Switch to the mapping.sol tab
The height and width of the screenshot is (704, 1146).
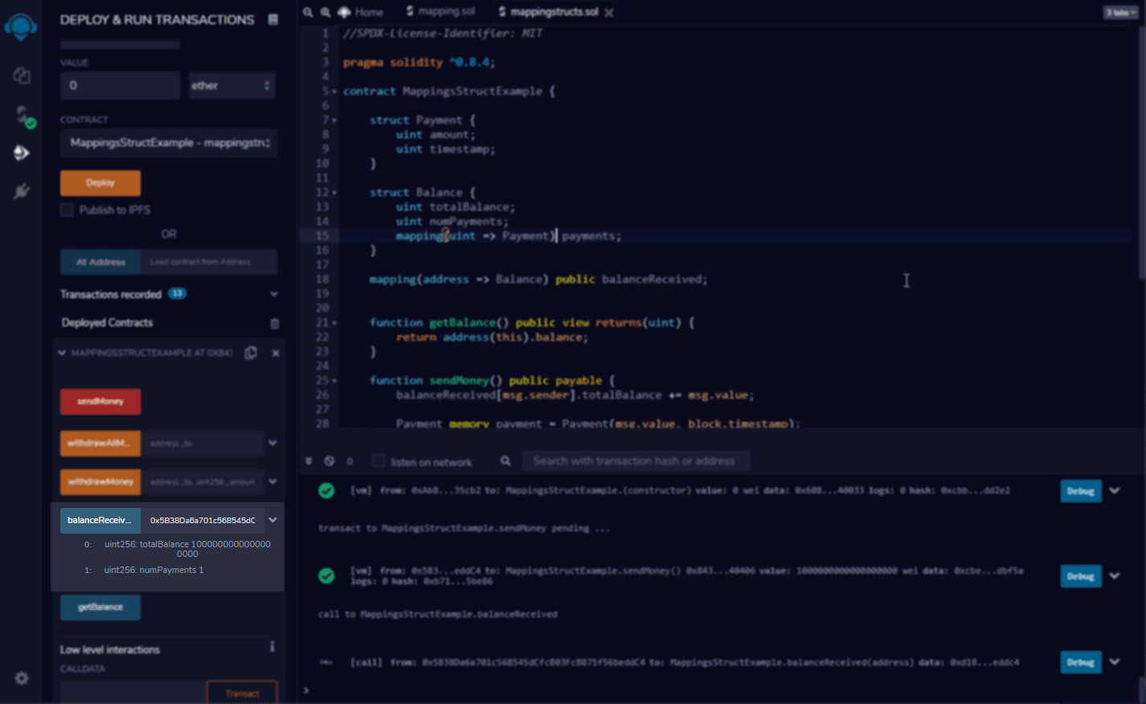coord(441,11)
